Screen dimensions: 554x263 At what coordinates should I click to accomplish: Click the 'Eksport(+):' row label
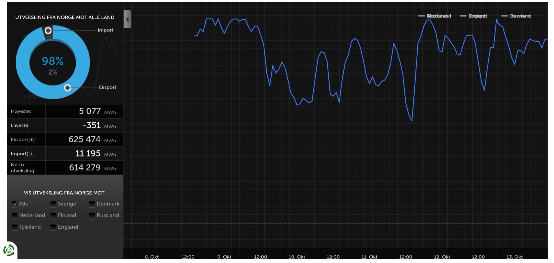point(24,139)
